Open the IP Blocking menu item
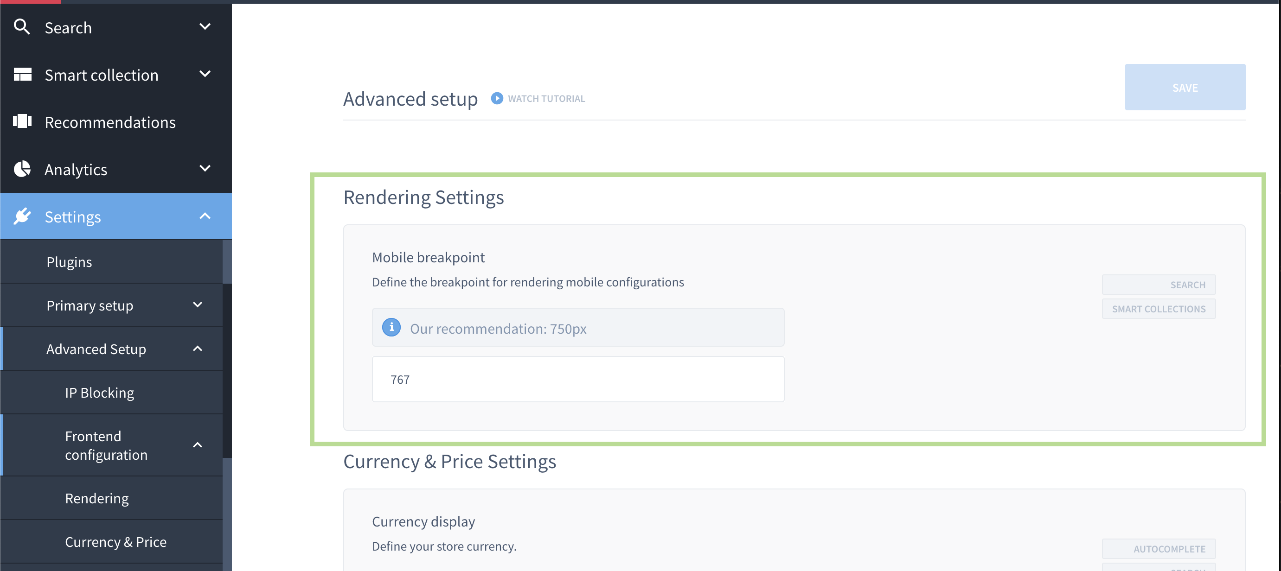 pos(99,393)
